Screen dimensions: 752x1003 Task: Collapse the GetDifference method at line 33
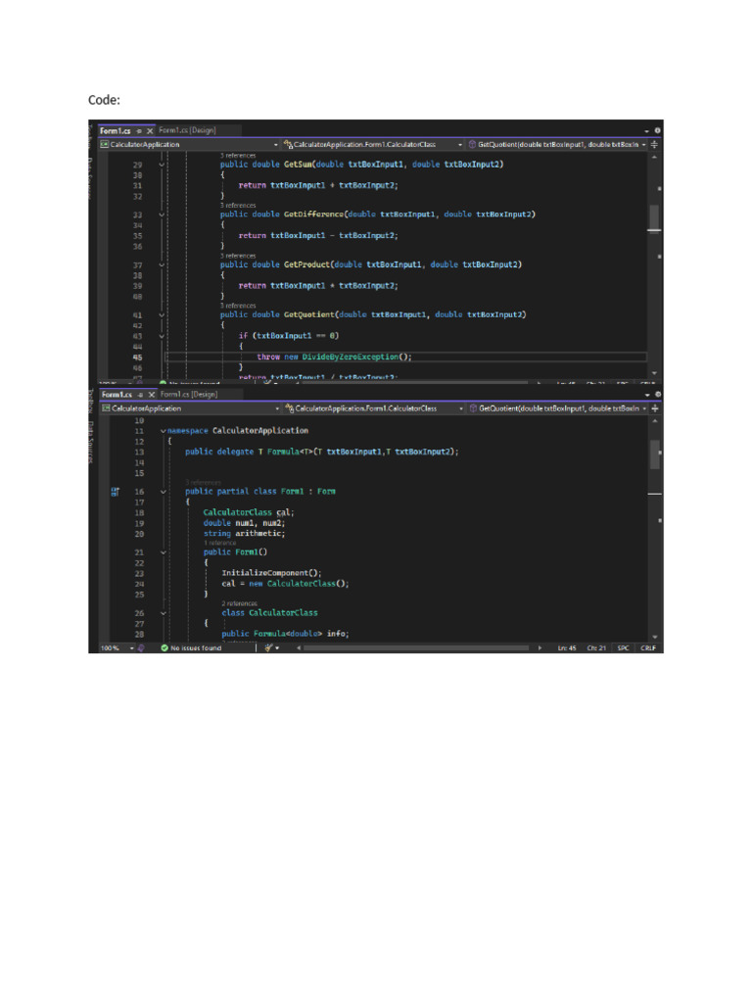[162, 215]
